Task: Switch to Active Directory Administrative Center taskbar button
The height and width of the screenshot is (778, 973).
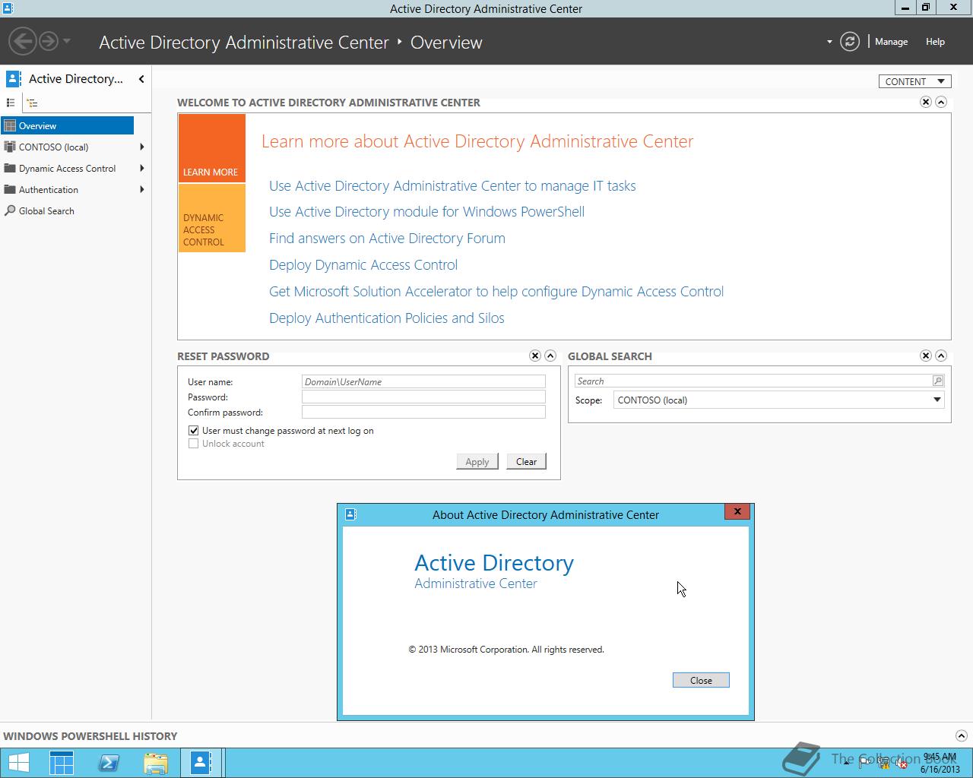Action: pyautogui.click(x=202, y=763)
